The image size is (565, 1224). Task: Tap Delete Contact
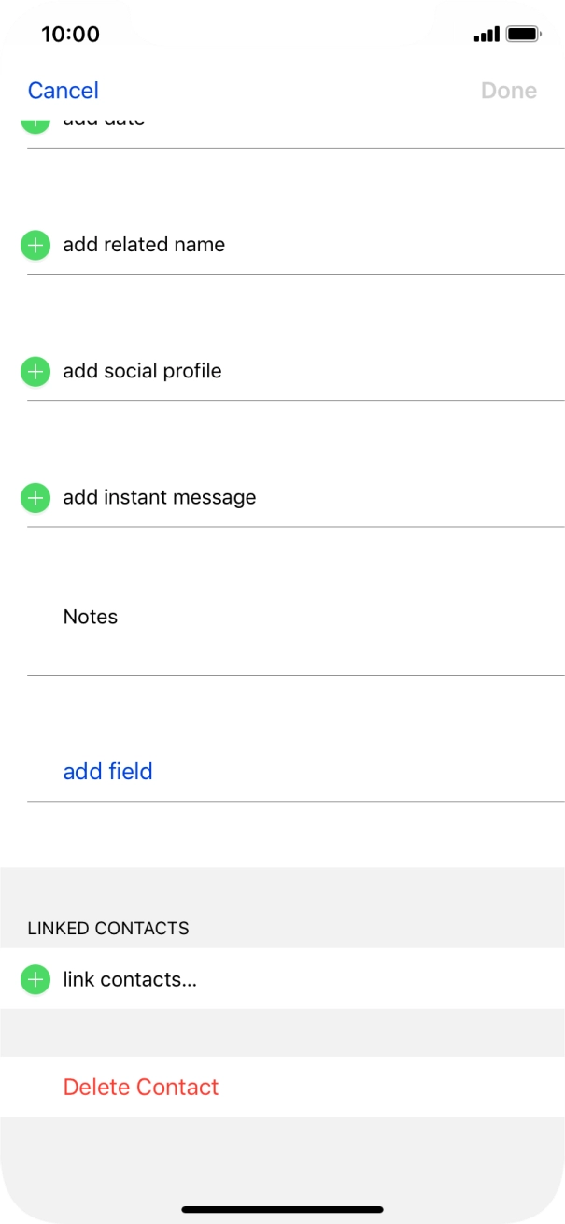pos(141,1087)
